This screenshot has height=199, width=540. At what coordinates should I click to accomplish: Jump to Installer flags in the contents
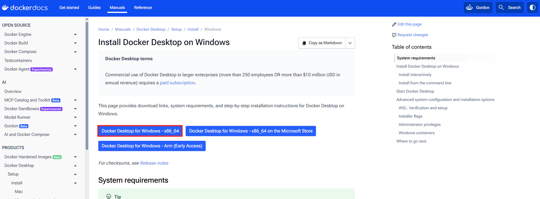[x=411, y=116]
